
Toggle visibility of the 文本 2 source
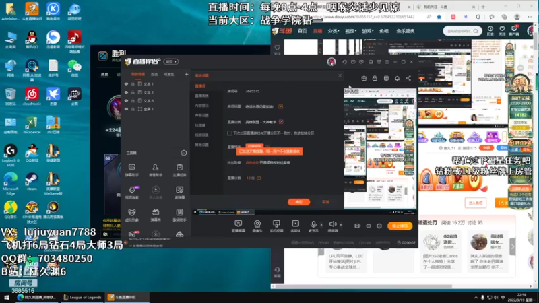[x=126, y=92]
